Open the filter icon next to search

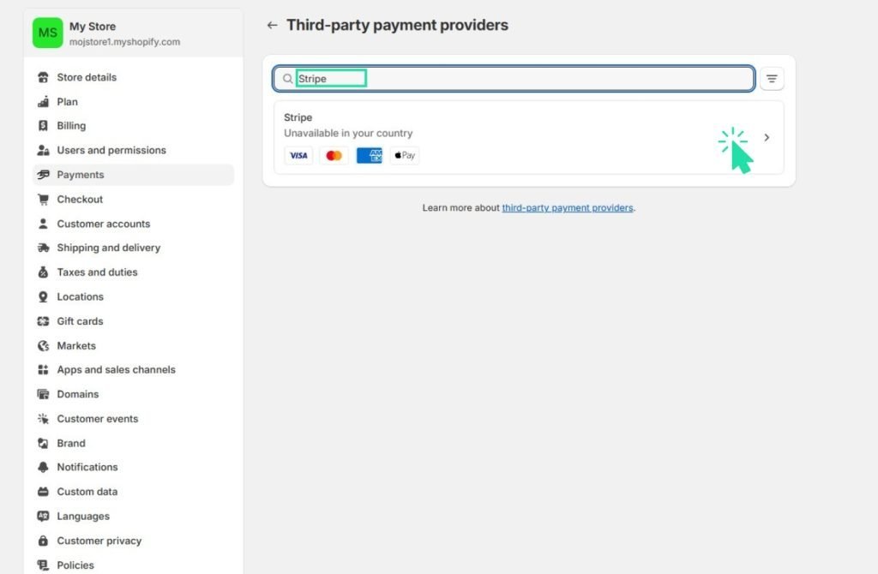(772, 79)
